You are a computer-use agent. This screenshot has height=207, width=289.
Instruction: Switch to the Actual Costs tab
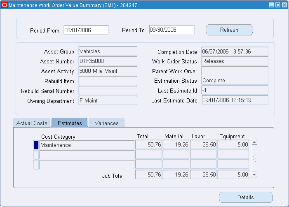[x=32, y=123]
